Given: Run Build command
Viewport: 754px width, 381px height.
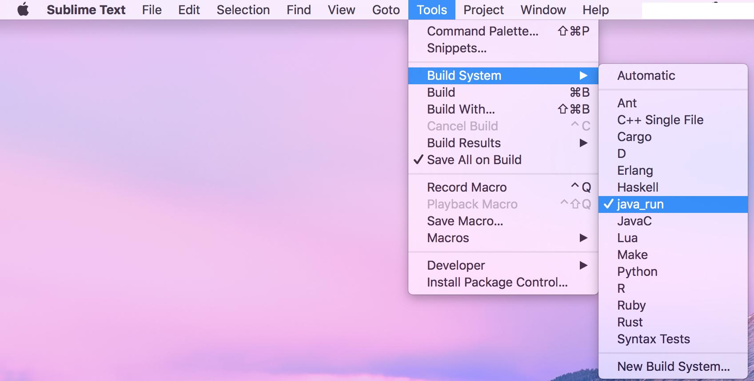Looking at the screenshot, I should click(x=441, y=92).
